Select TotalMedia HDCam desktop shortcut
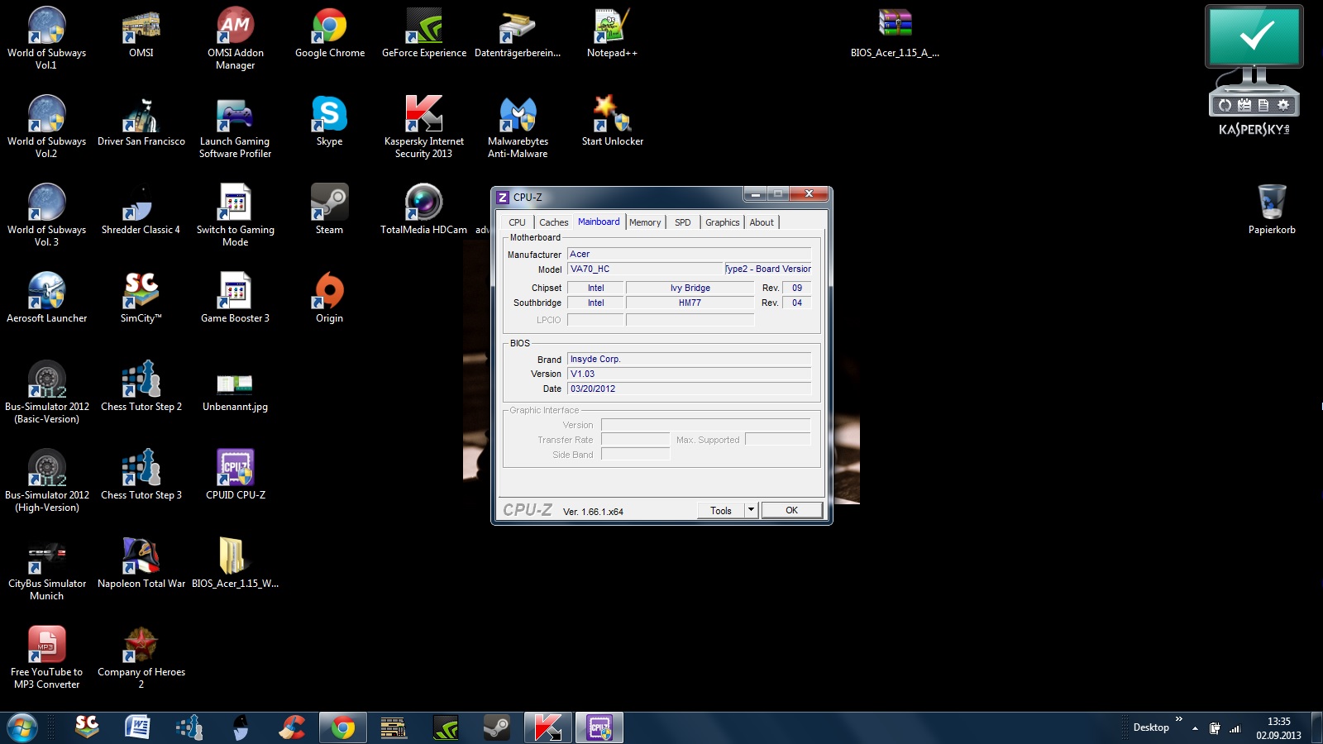The height and width of the screenshot is (744, 1323). pos(424,210)
